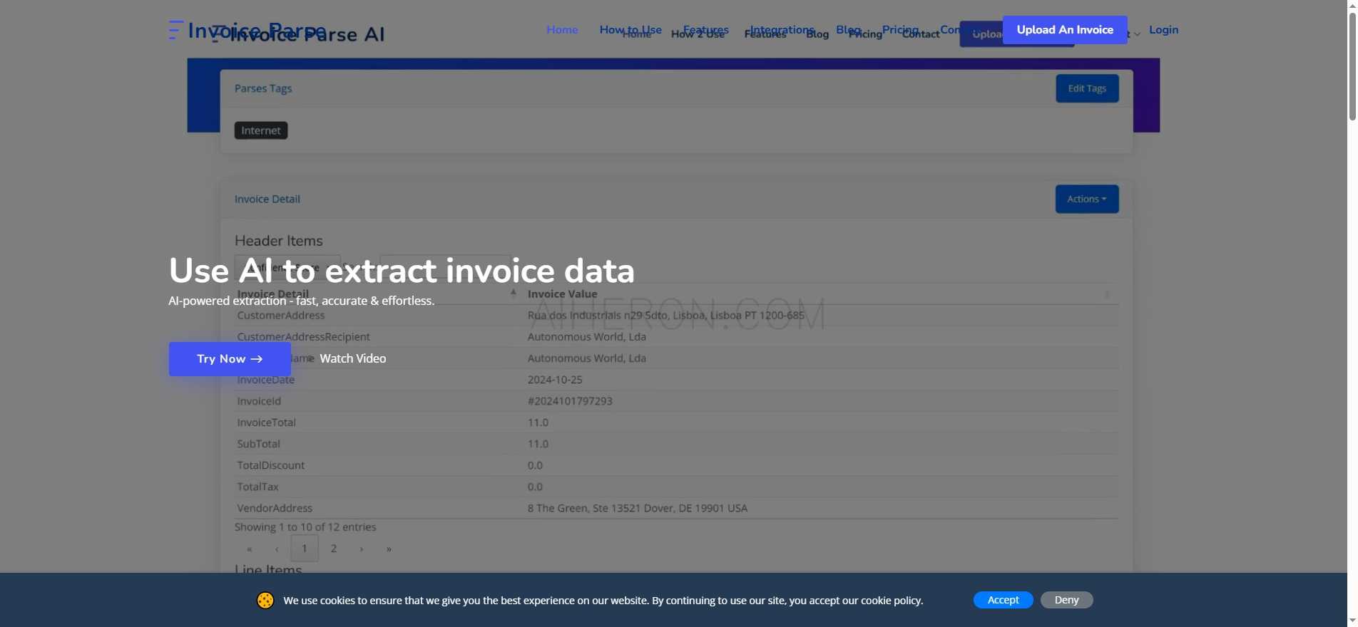Click the Edit Tags button in preview

[x=1087, y=88]
